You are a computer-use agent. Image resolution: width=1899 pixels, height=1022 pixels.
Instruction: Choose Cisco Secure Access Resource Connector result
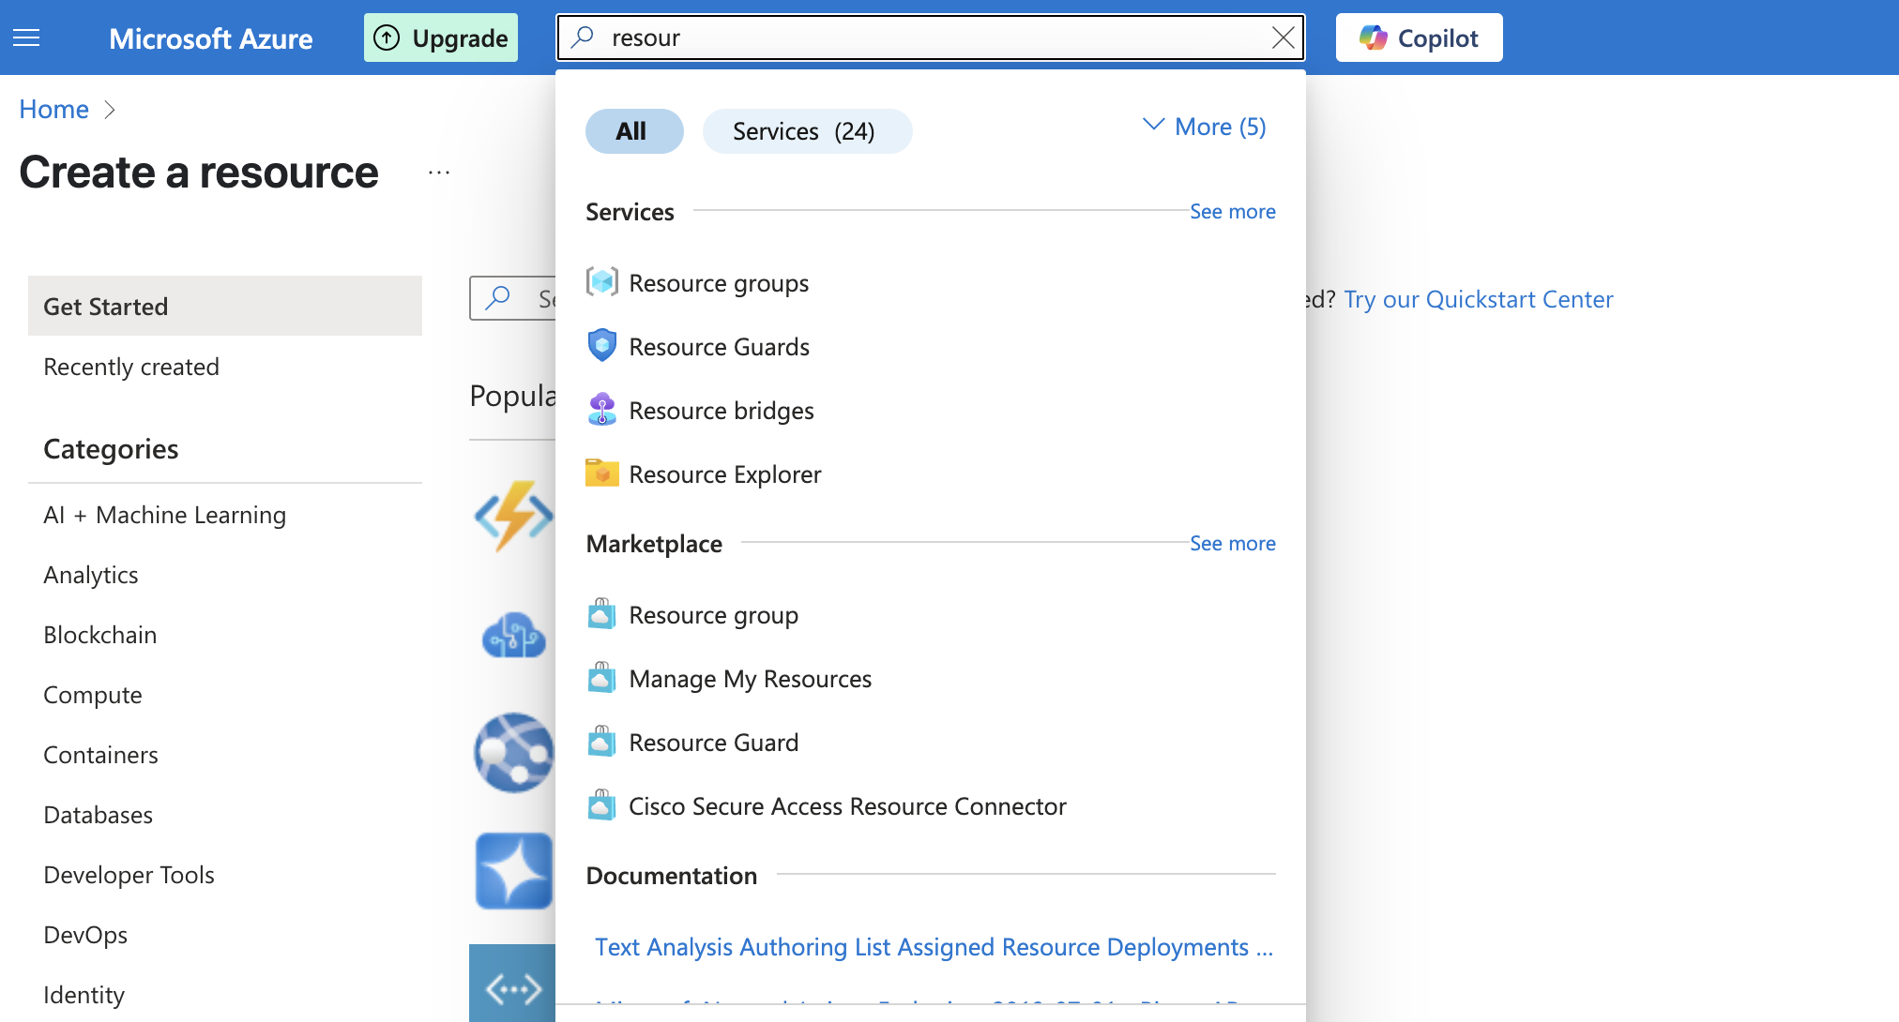tap(847, 806)
